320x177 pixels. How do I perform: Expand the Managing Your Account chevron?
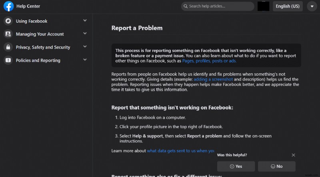click(x=85, y=33)
